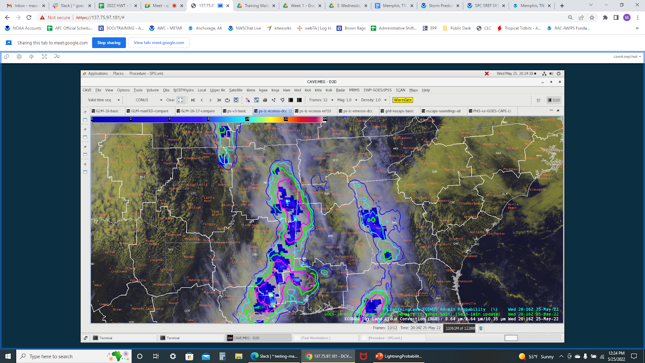
Task: Open the network icon in CAVE top bar
Action: point(544,73)
